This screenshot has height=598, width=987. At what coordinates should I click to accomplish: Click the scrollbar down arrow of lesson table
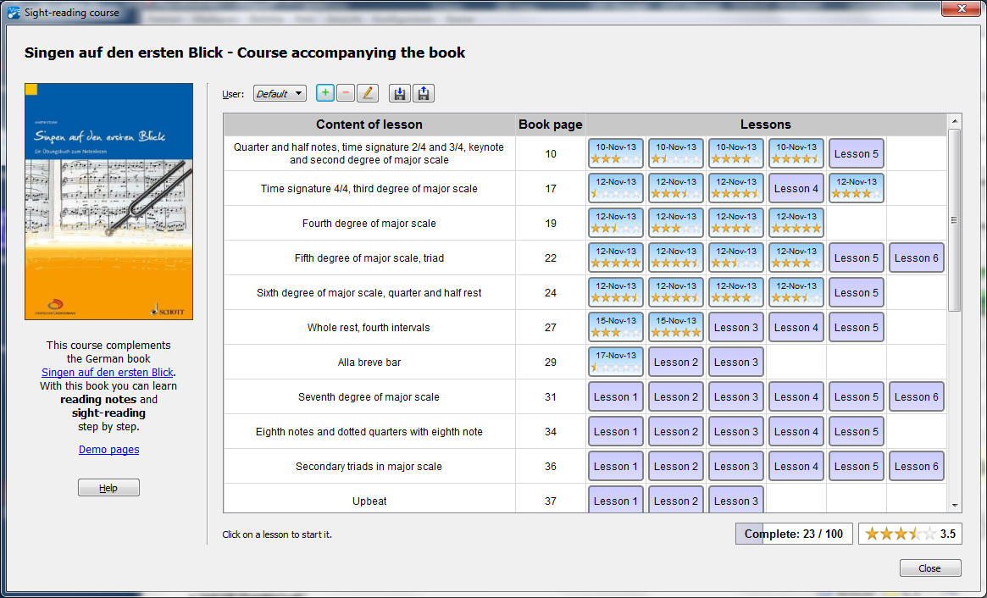955,506
